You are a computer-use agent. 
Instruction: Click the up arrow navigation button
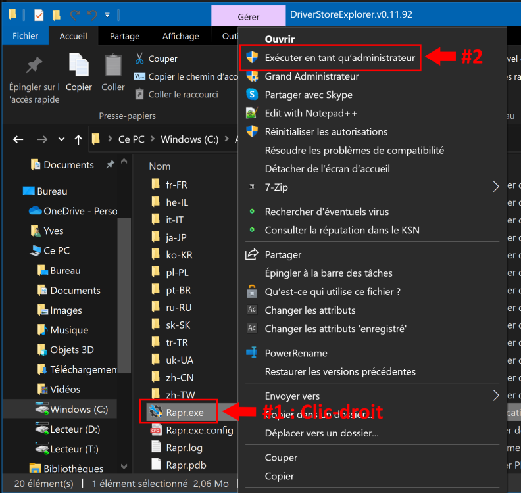point(78,139)
